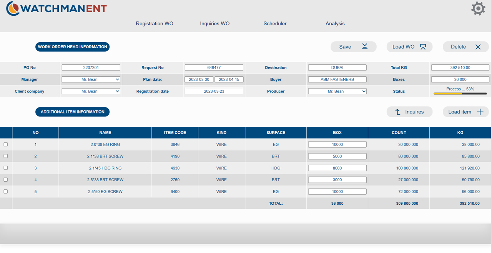This screenshot has height=253, width=492.
Task: Click the Inquires up-arrow icon
Action: tap(398, 112)
